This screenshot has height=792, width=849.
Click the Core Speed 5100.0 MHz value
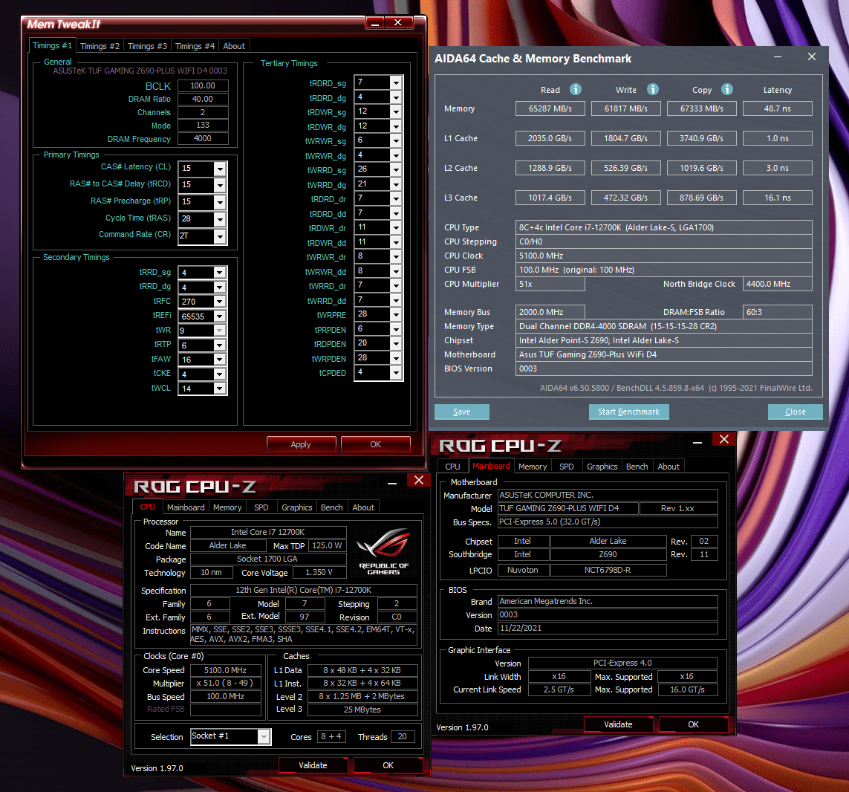click(x=225, y=670)
